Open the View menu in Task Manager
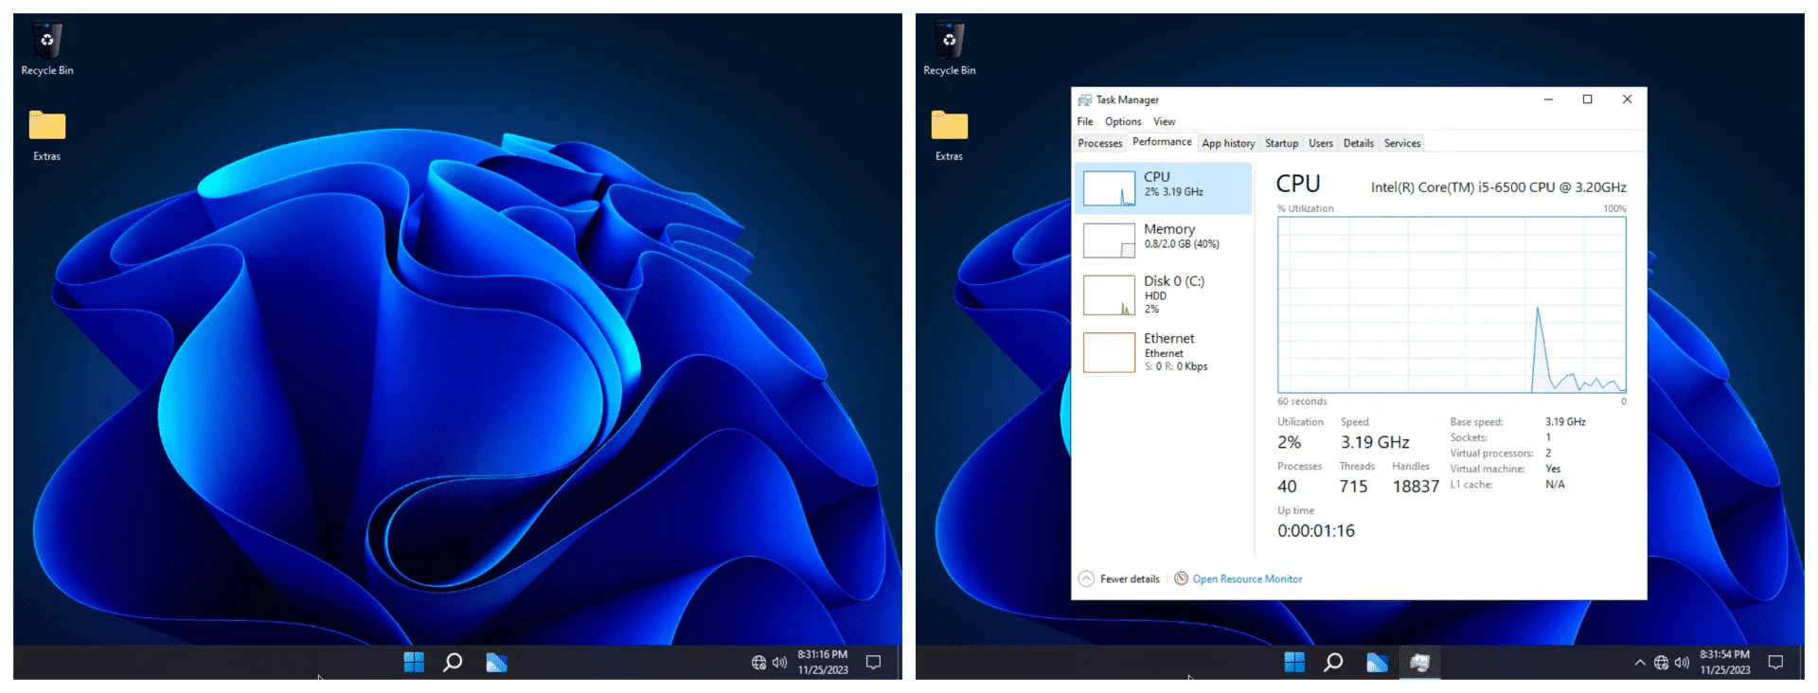 (x=1165, y=122)
